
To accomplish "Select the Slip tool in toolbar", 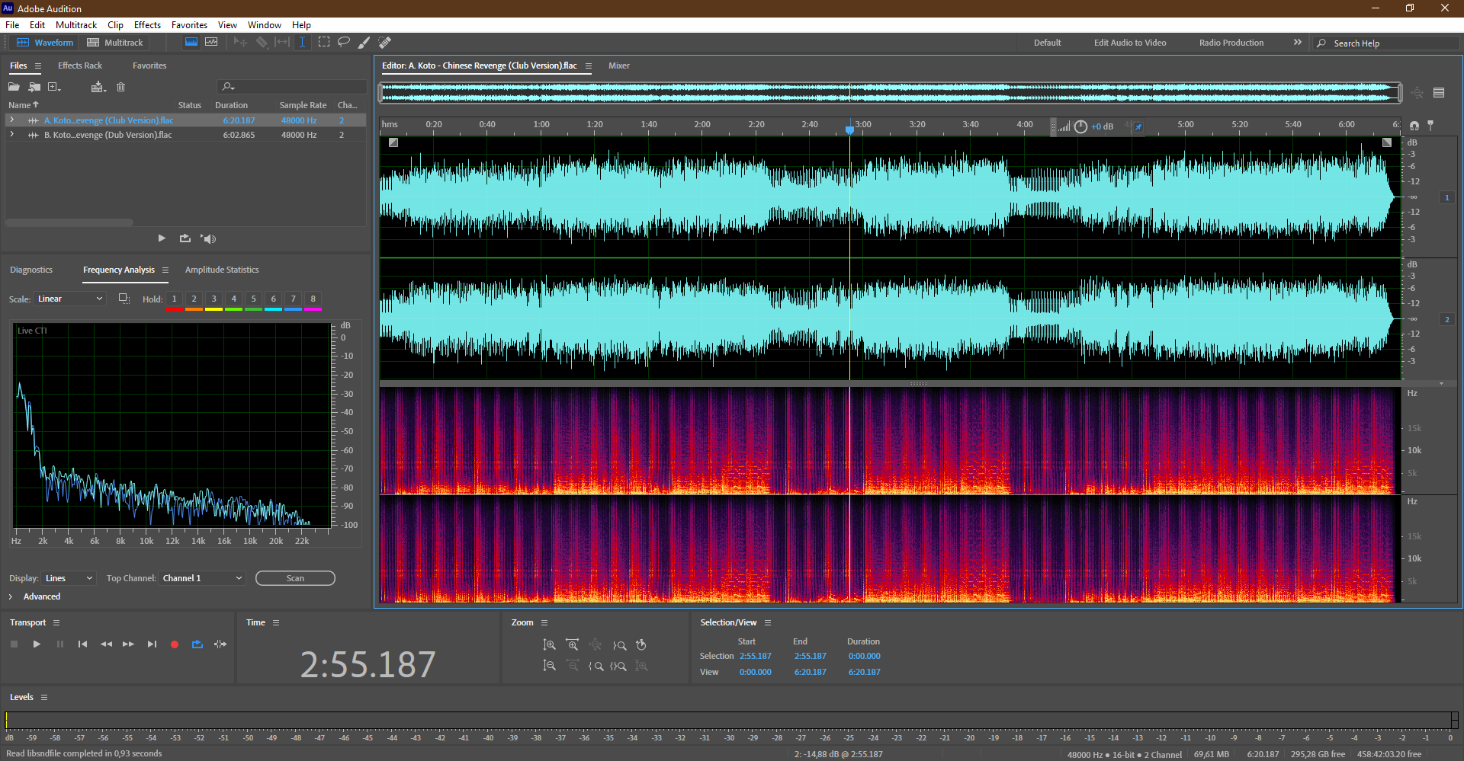I will click(282, 43).
